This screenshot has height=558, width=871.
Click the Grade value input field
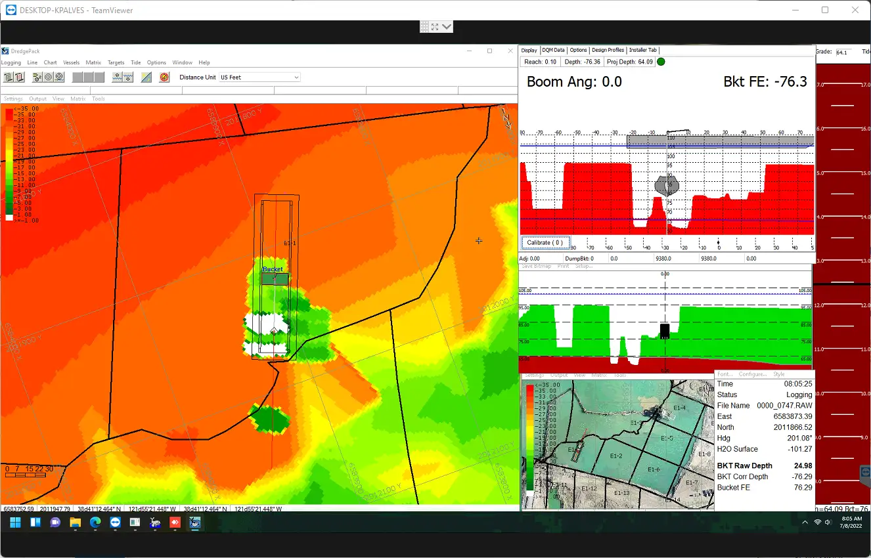click(x=843, y=52)
